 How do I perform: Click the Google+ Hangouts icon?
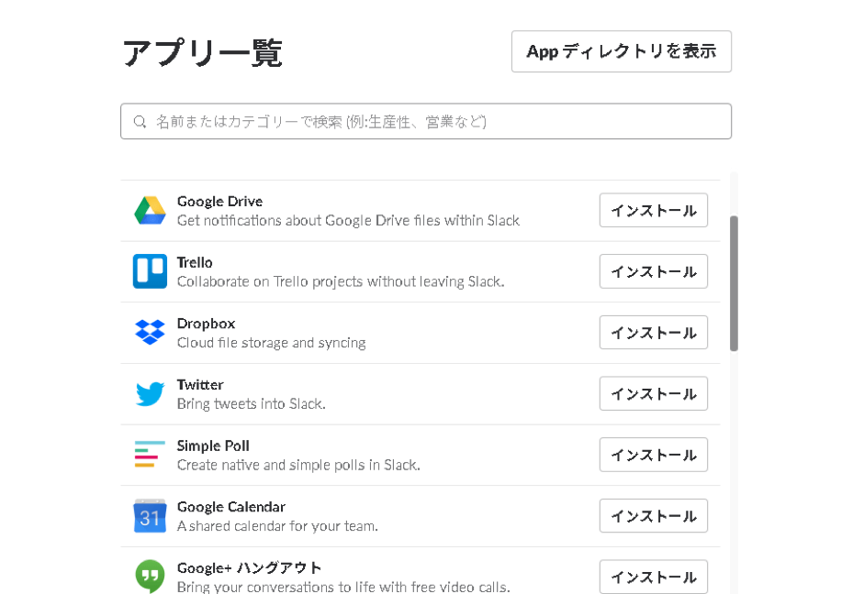[x=150, y=576]
